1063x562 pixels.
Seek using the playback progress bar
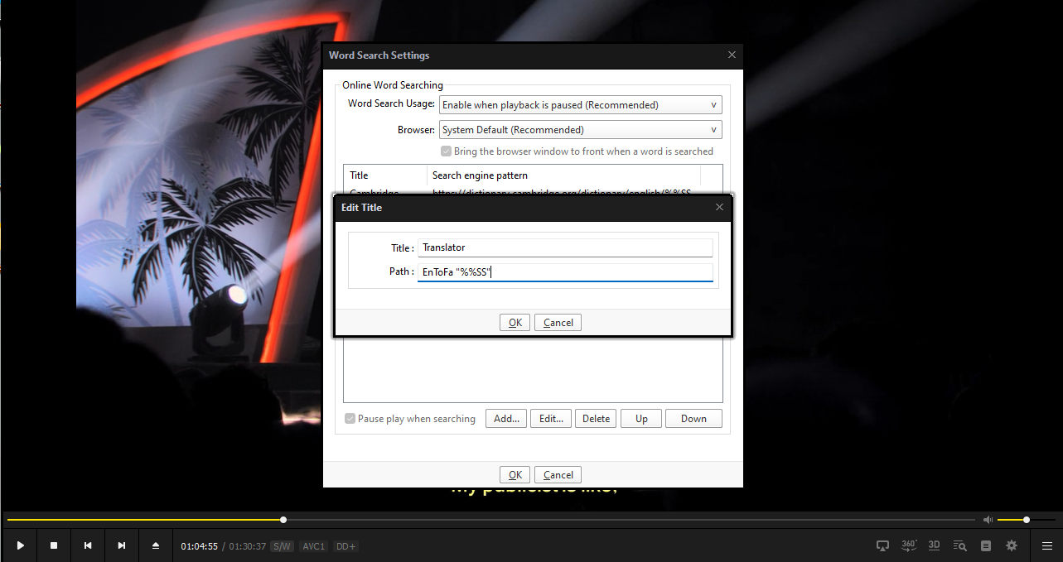(490, 520)
